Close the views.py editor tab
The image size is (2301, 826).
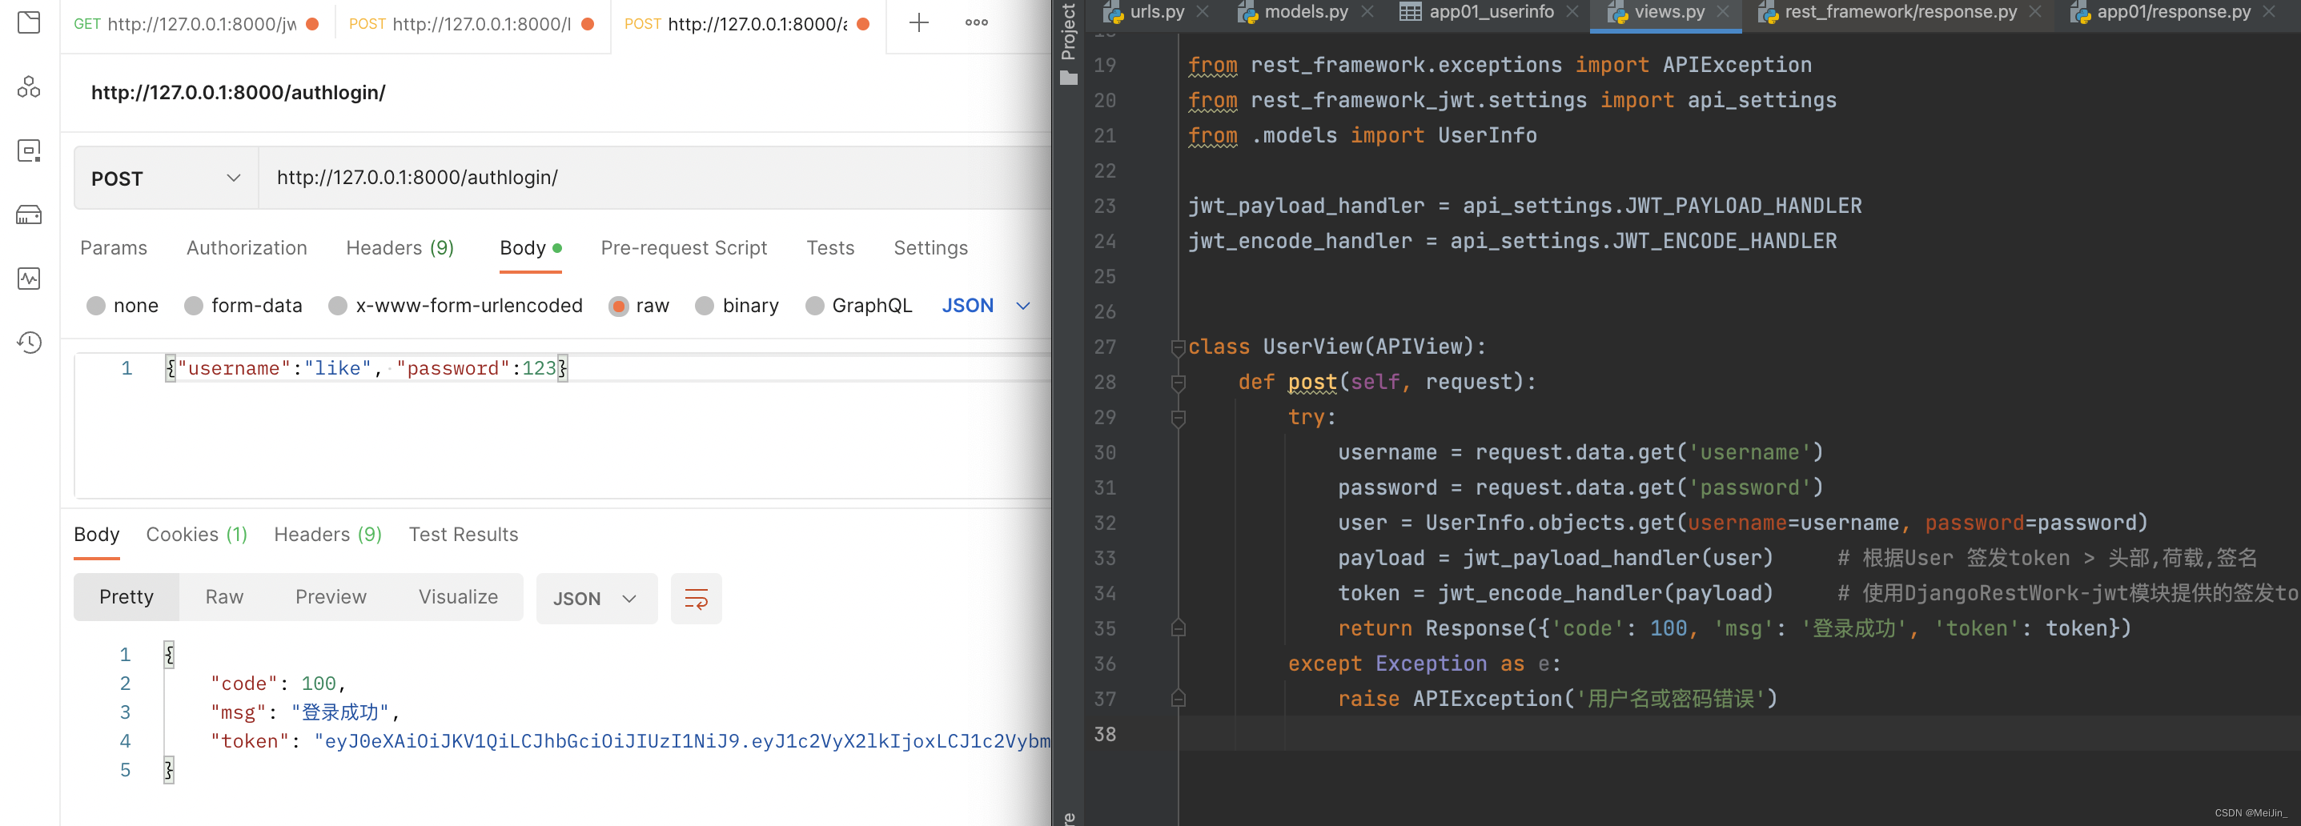coord(1723,12)
